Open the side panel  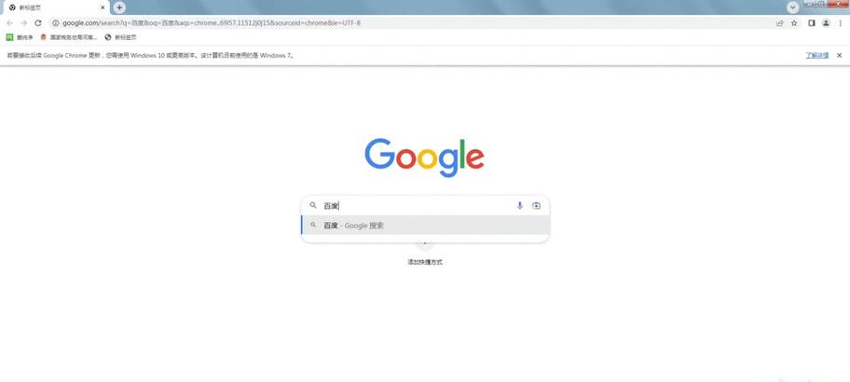[x=812, y=22]
